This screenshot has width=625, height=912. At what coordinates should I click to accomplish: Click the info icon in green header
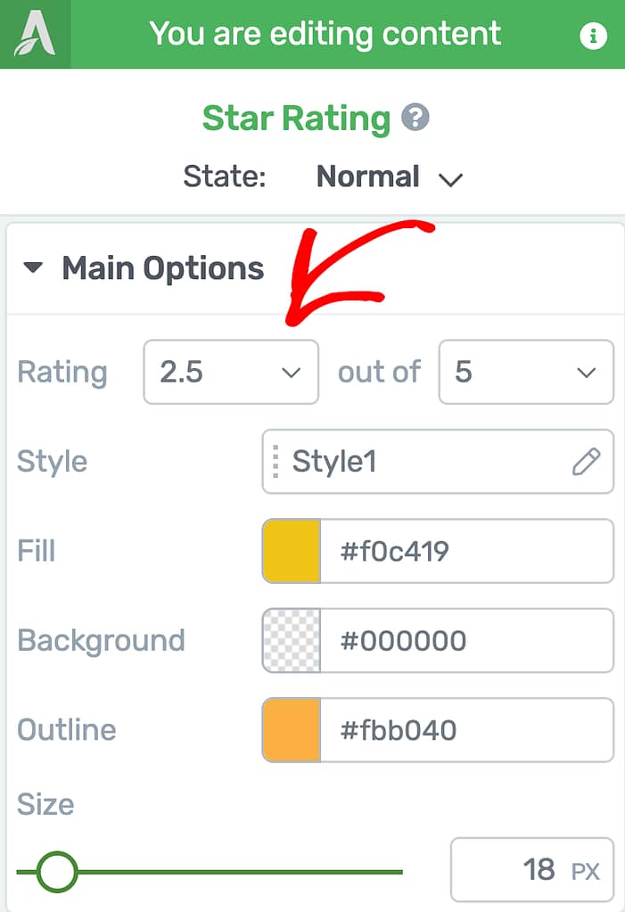(x=592, y=36)
